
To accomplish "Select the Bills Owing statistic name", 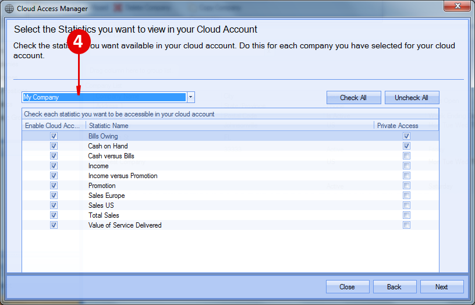I will point(103,136).
